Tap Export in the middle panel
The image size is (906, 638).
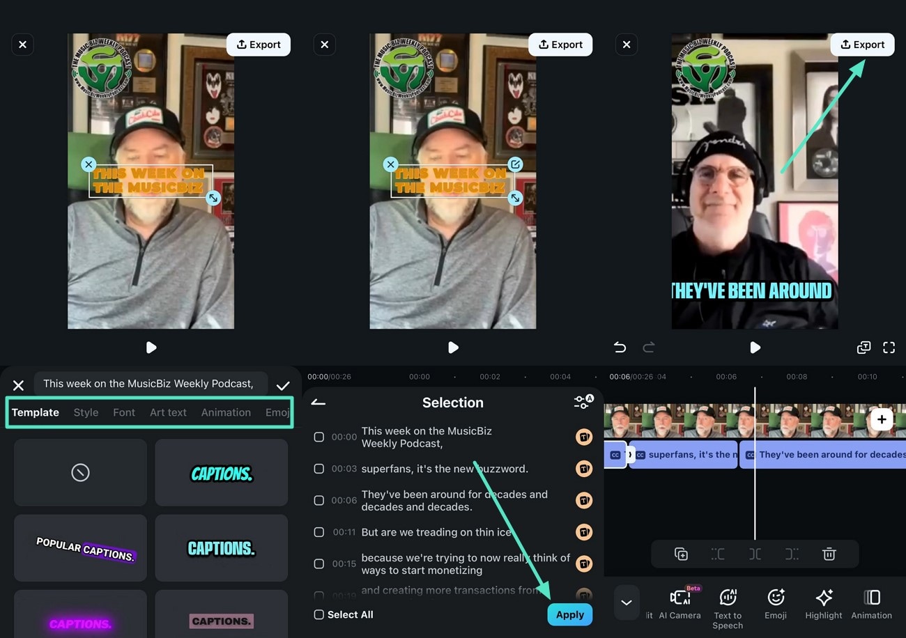(560, 45)
